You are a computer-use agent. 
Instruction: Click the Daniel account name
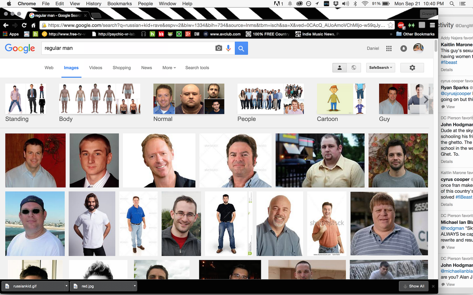coord(373,48)
